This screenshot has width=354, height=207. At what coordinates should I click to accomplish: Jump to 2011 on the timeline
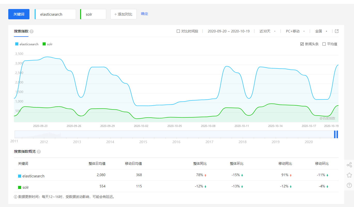[14, 141]
